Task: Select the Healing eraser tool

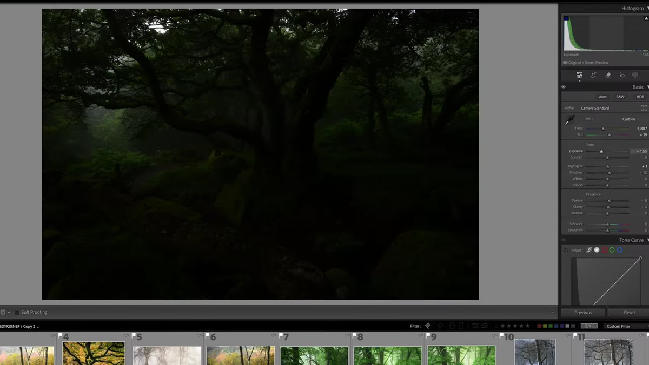Action: pos(608,75)
